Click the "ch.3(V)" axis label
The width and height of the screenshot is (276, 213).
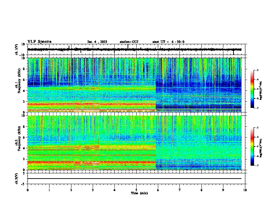(17, 179)
